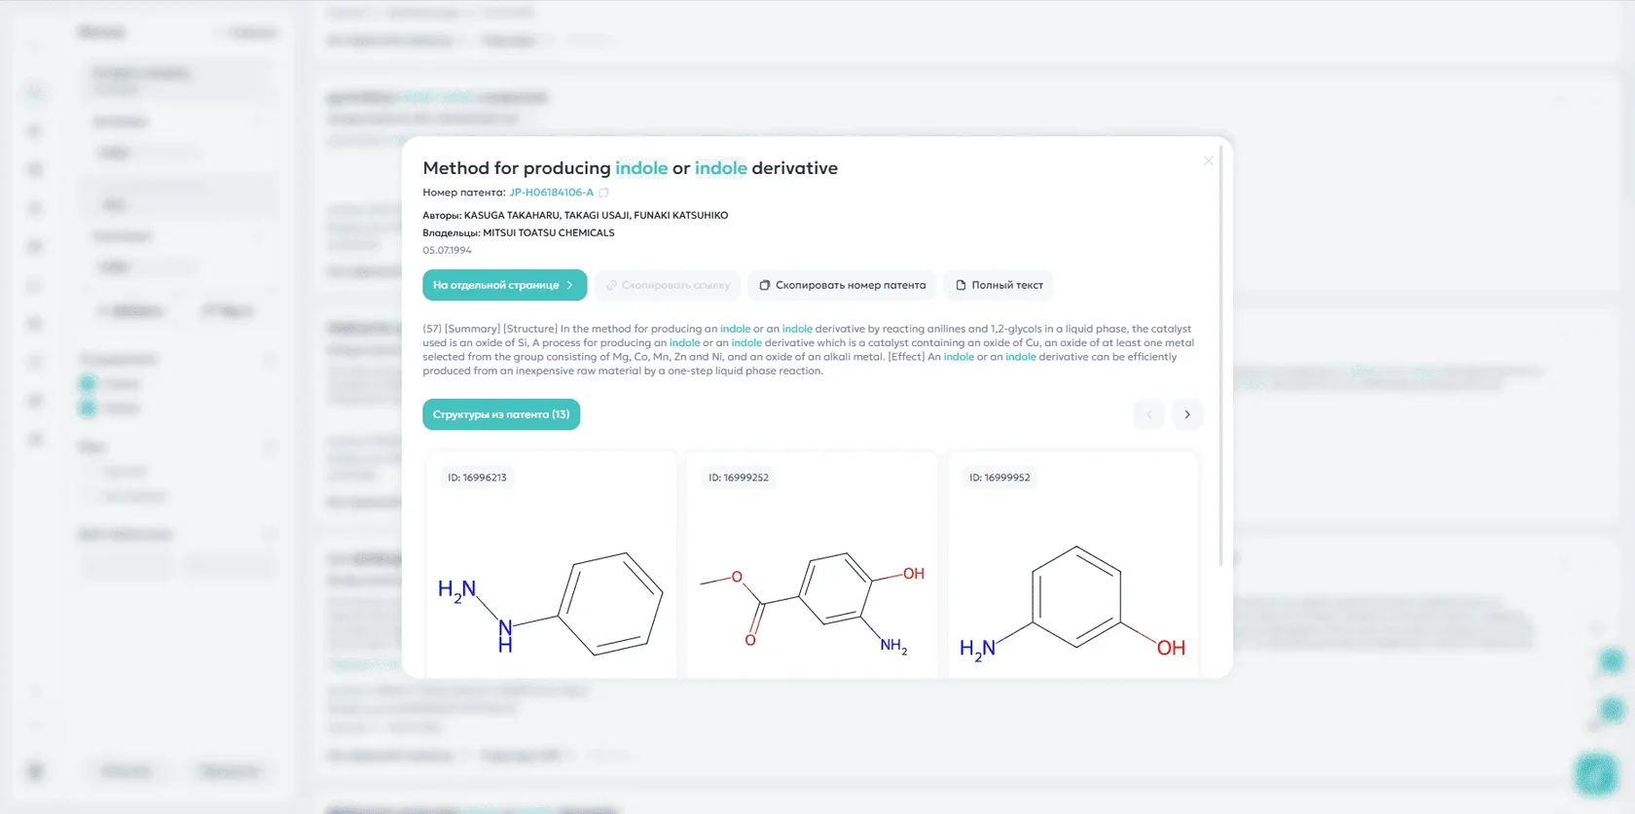Open Полный текст of the patent
The height and width of the screenshot is (814, 1635).
click(x=999, y=285)
